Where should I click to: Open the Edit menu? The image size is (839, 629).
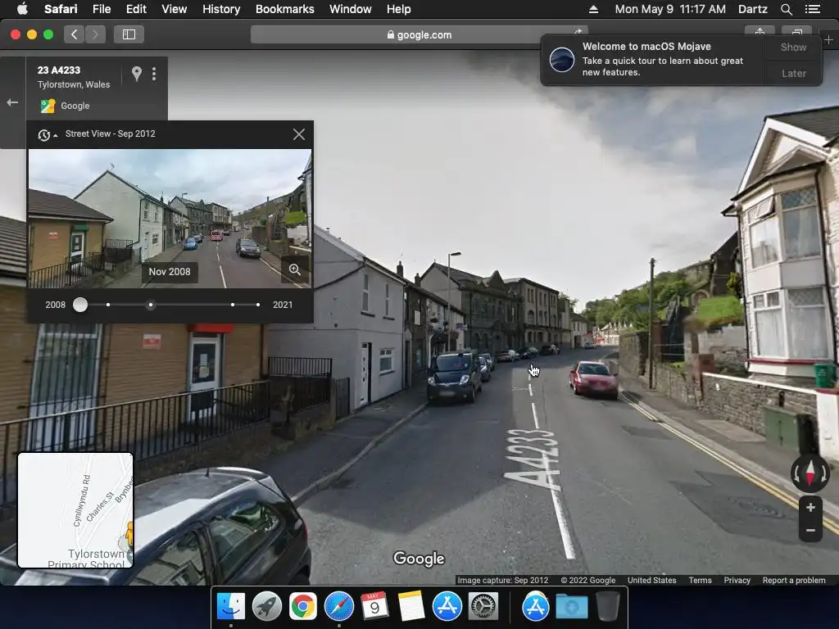click(136, 9)
